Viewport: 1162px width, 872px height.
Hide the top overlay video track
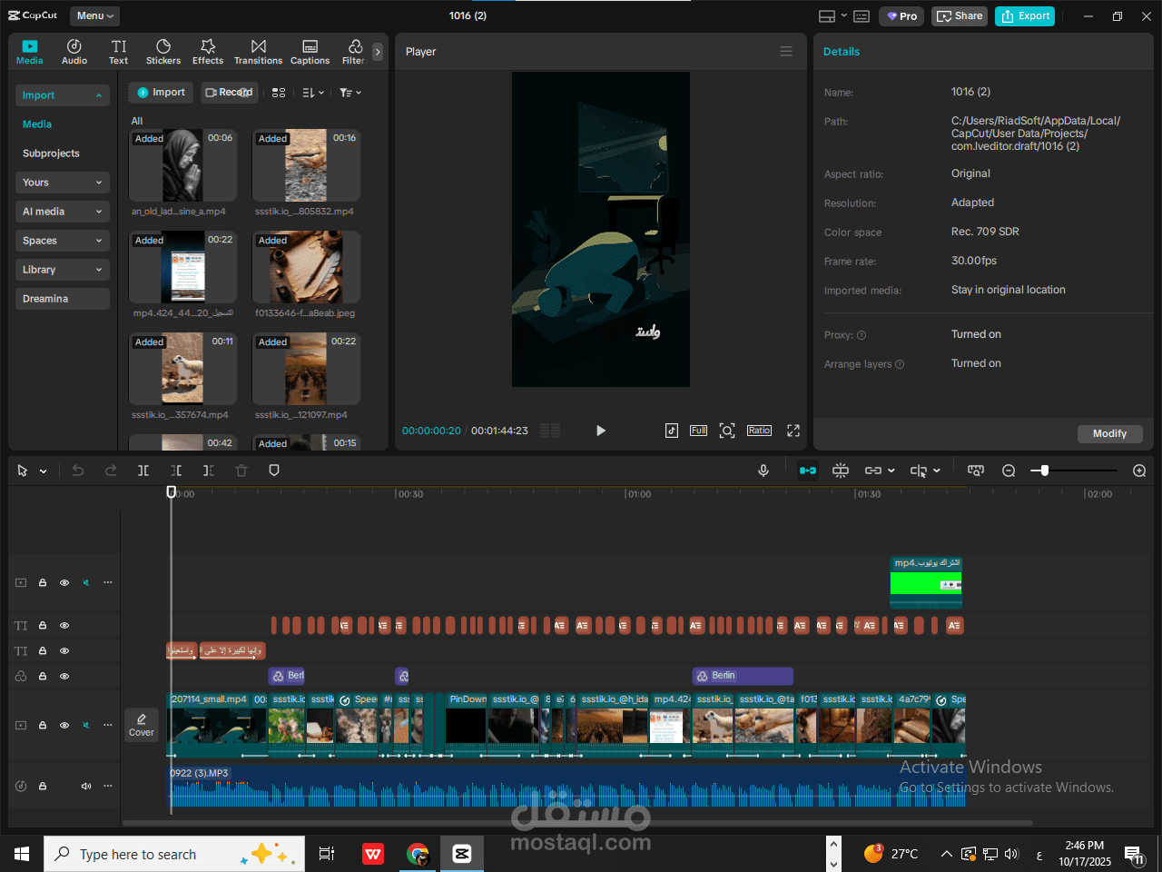(64, 582)
